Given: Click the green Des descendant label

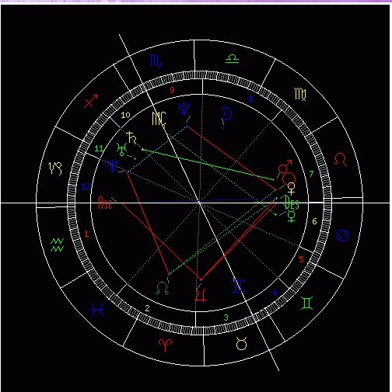Looking at the screenshot, I should tap(292, 203).
